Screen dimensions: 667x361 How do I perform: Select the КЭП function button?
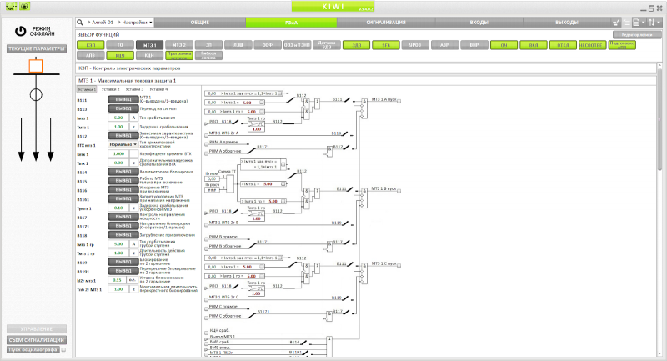tap(91, 45)
